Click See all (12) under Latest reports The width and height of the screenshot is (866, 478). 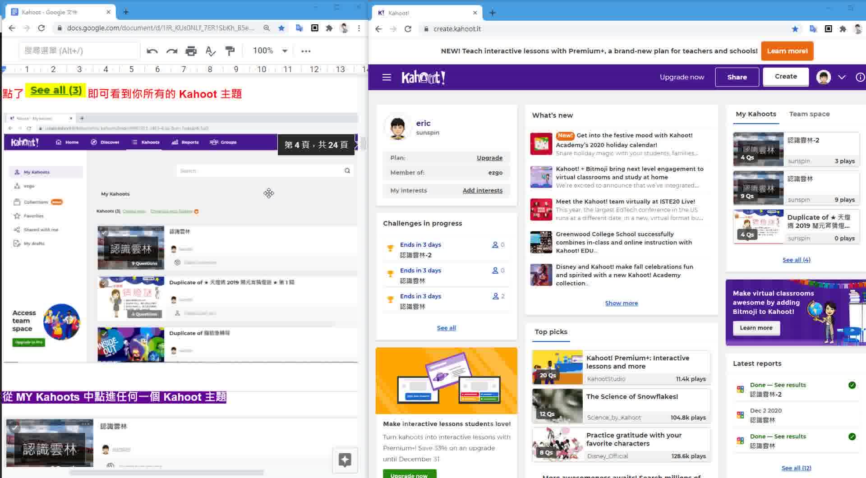pyautogui.click(x=796, y=468)
